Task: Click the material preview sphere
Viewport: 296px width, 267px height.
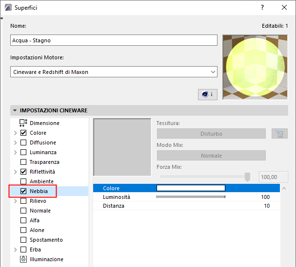Action: coord(255,67)
